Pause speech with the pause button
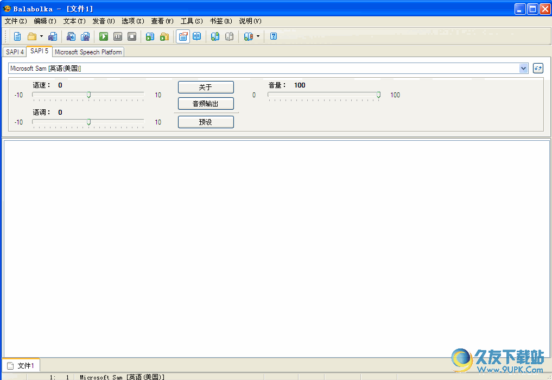 pyautogui.click(x=118, y=36)
